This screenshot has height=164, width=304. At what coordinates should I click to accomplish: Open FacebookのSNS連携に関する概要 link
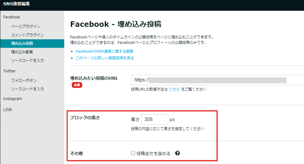coord(104,51)
